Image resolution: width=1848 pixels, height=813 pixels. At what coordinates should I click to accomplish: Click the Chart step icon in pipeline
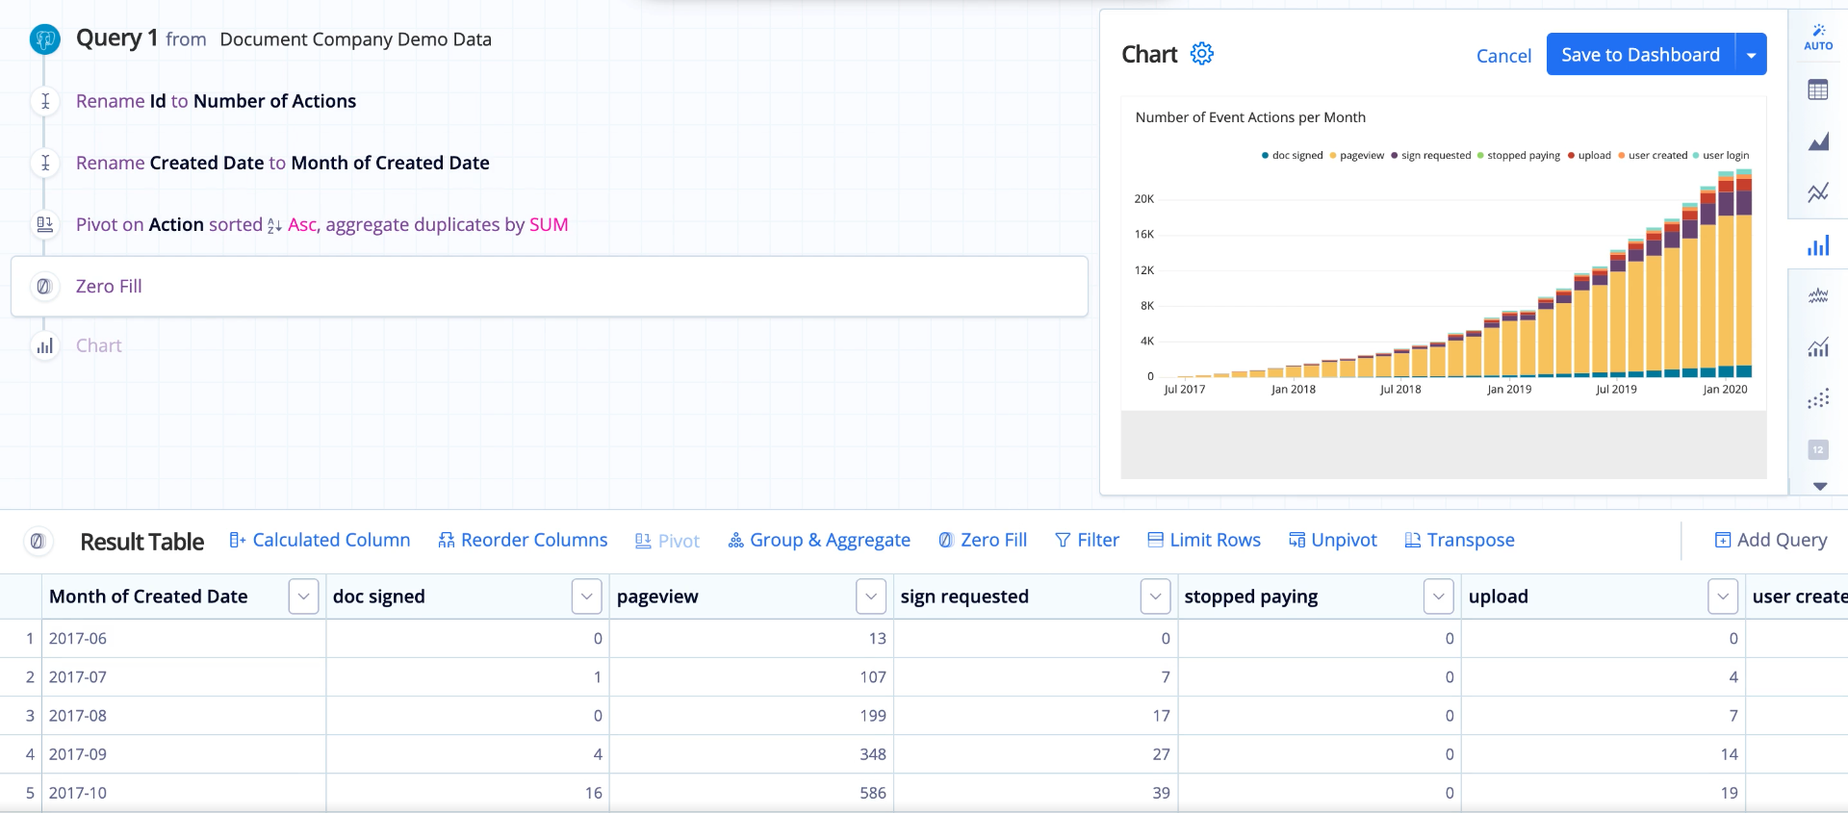[44, 345]
